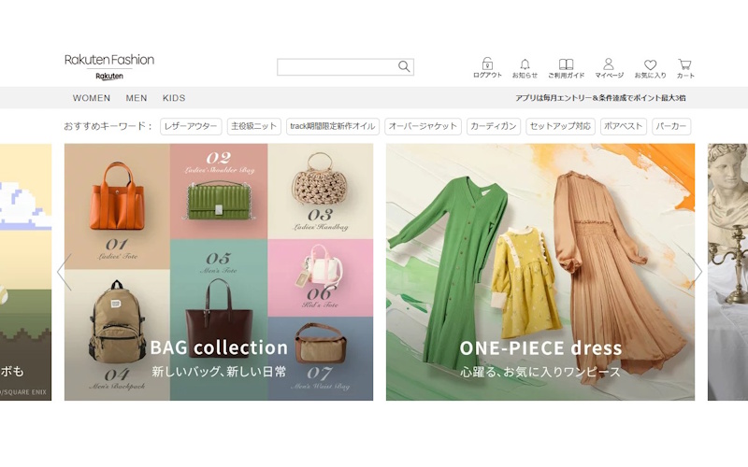Choose the track期間限定新作オイル keyword tag
The image size is (748, 467).
[x=333, y=126]
